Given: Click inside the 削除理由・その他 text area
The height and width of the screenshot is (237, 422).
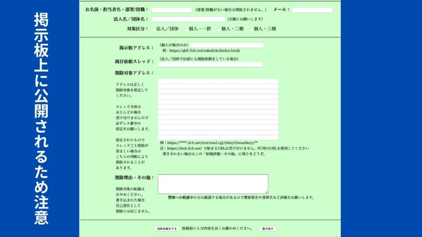Looking at the screenshot, I should click(x=212, y=183).
